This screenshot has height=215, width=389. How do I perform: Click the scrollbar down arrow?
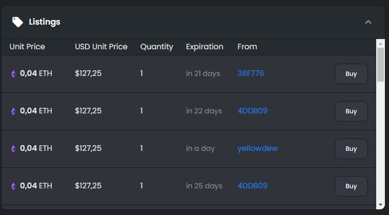(x=380, y=205)
